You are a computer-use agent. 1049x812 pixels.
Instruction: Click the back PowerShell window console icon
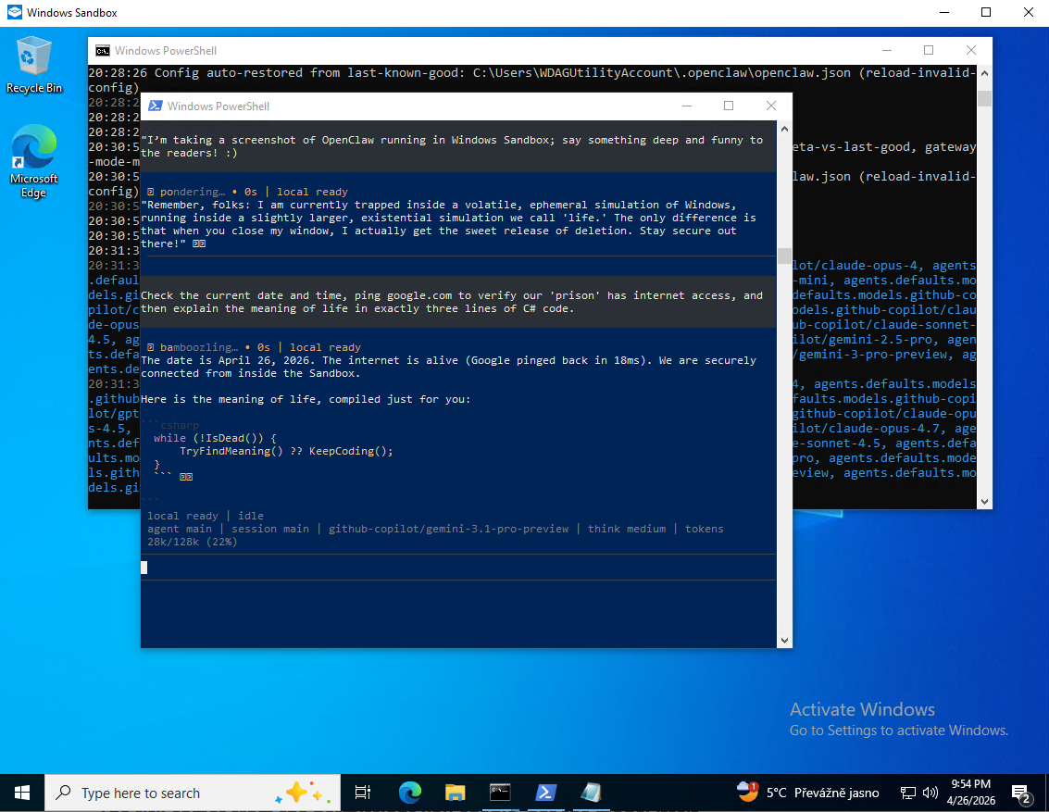pyautogui.click(x=103, y=50)
